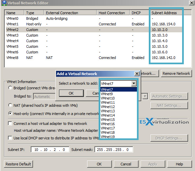Choose VMnet9 in the dropdown list
Screen dimensions: 195x171
[x=119, y=94]
